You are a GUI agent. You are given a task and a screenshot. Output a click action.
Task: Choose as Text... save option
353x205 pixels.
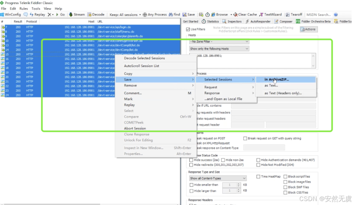pos(286,86)
